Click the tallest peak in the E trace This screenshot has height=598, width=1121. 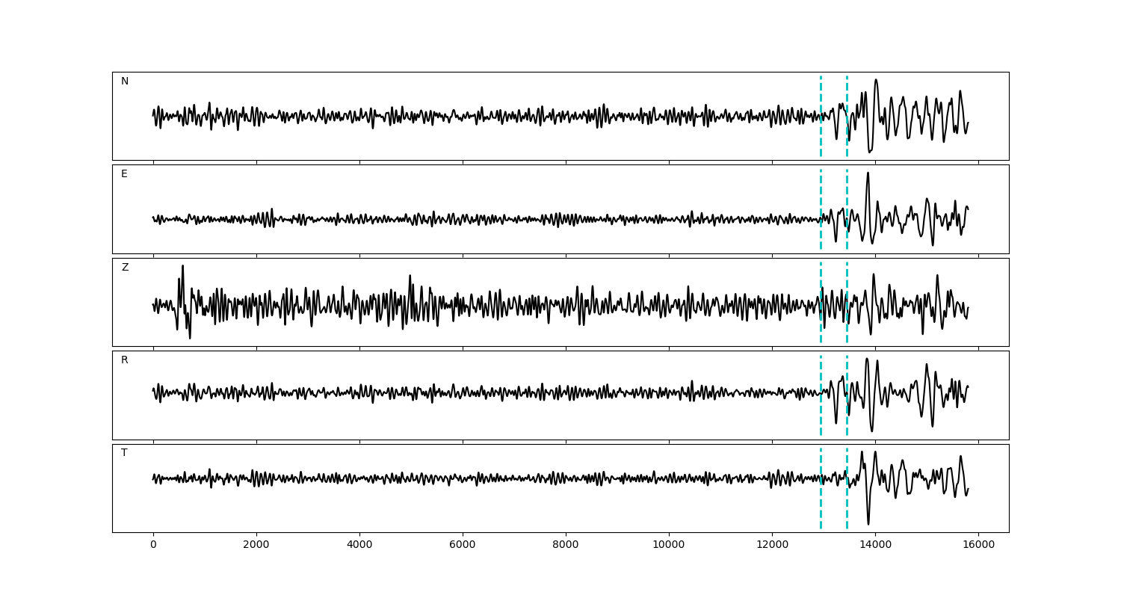[x=868, y=173]
